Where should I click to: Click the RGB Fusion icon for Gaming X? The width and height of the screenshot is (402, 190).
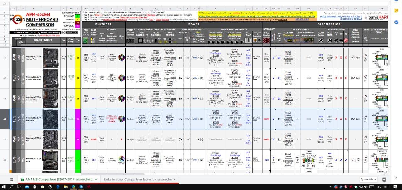pyautogui.click(x=122, y=119)
